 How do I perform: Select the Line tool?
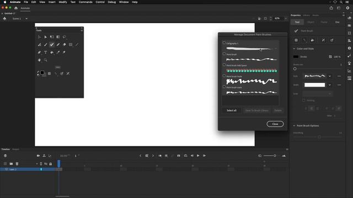point(77,45)
